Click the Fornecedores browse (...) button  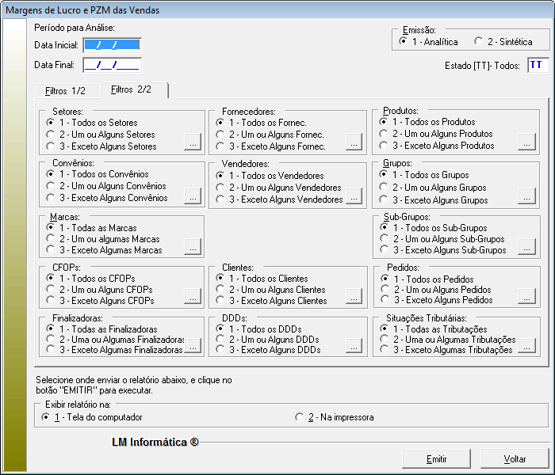point(354,142)
